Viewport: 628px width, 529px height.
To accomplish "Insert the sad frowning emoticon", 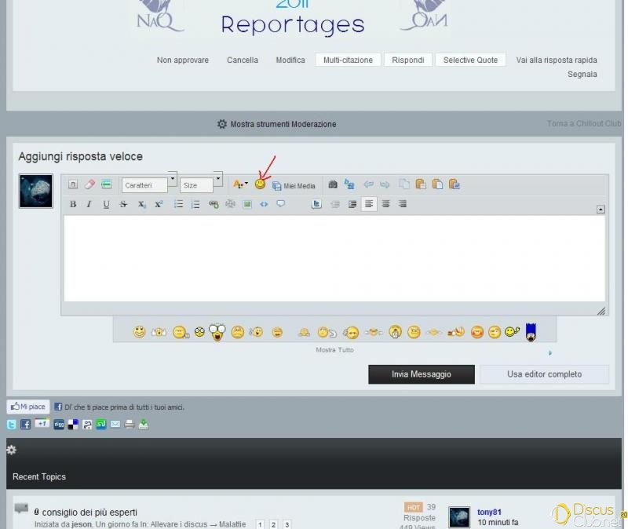I will click(238, 332).
